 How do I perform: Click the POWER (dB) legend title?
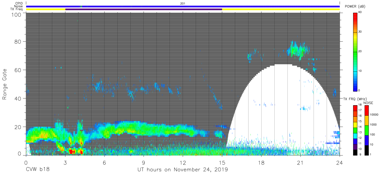(x=355, y=6)
